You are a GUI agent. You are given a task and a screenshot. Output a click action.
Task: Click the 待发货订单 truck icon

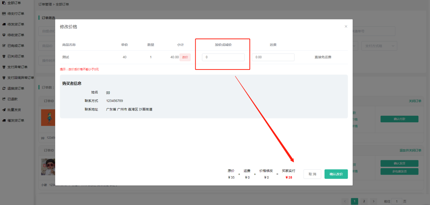(4, 24)
